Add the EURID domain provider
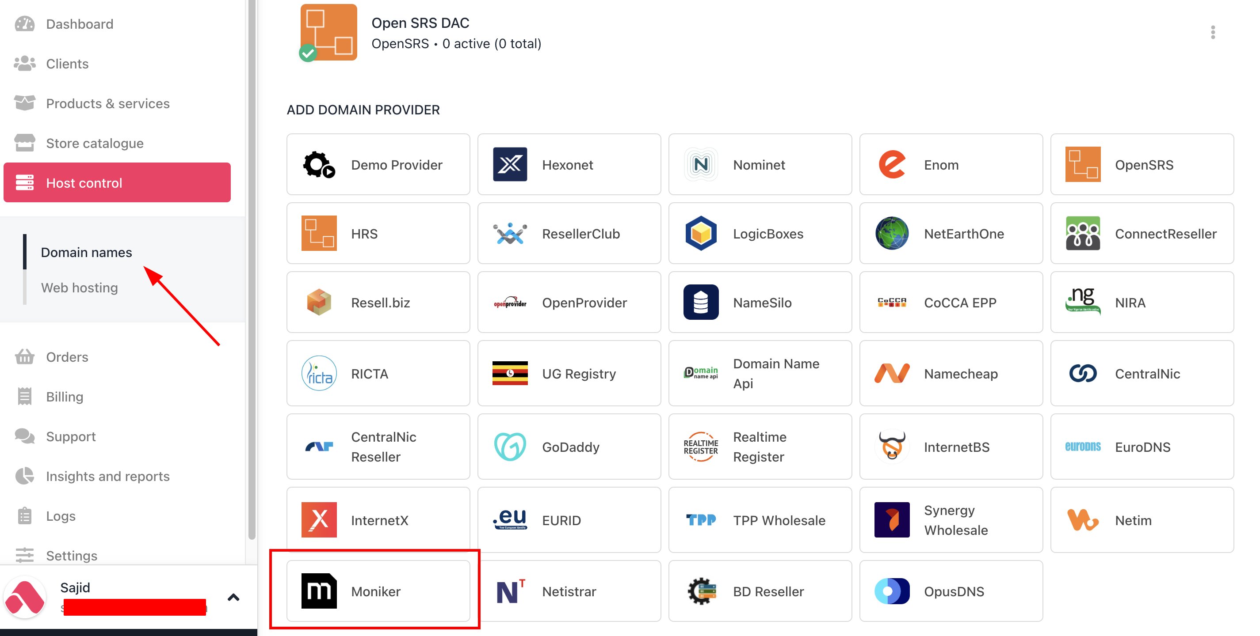This screenshot has height=636, width=1260. tap(569, 520)
